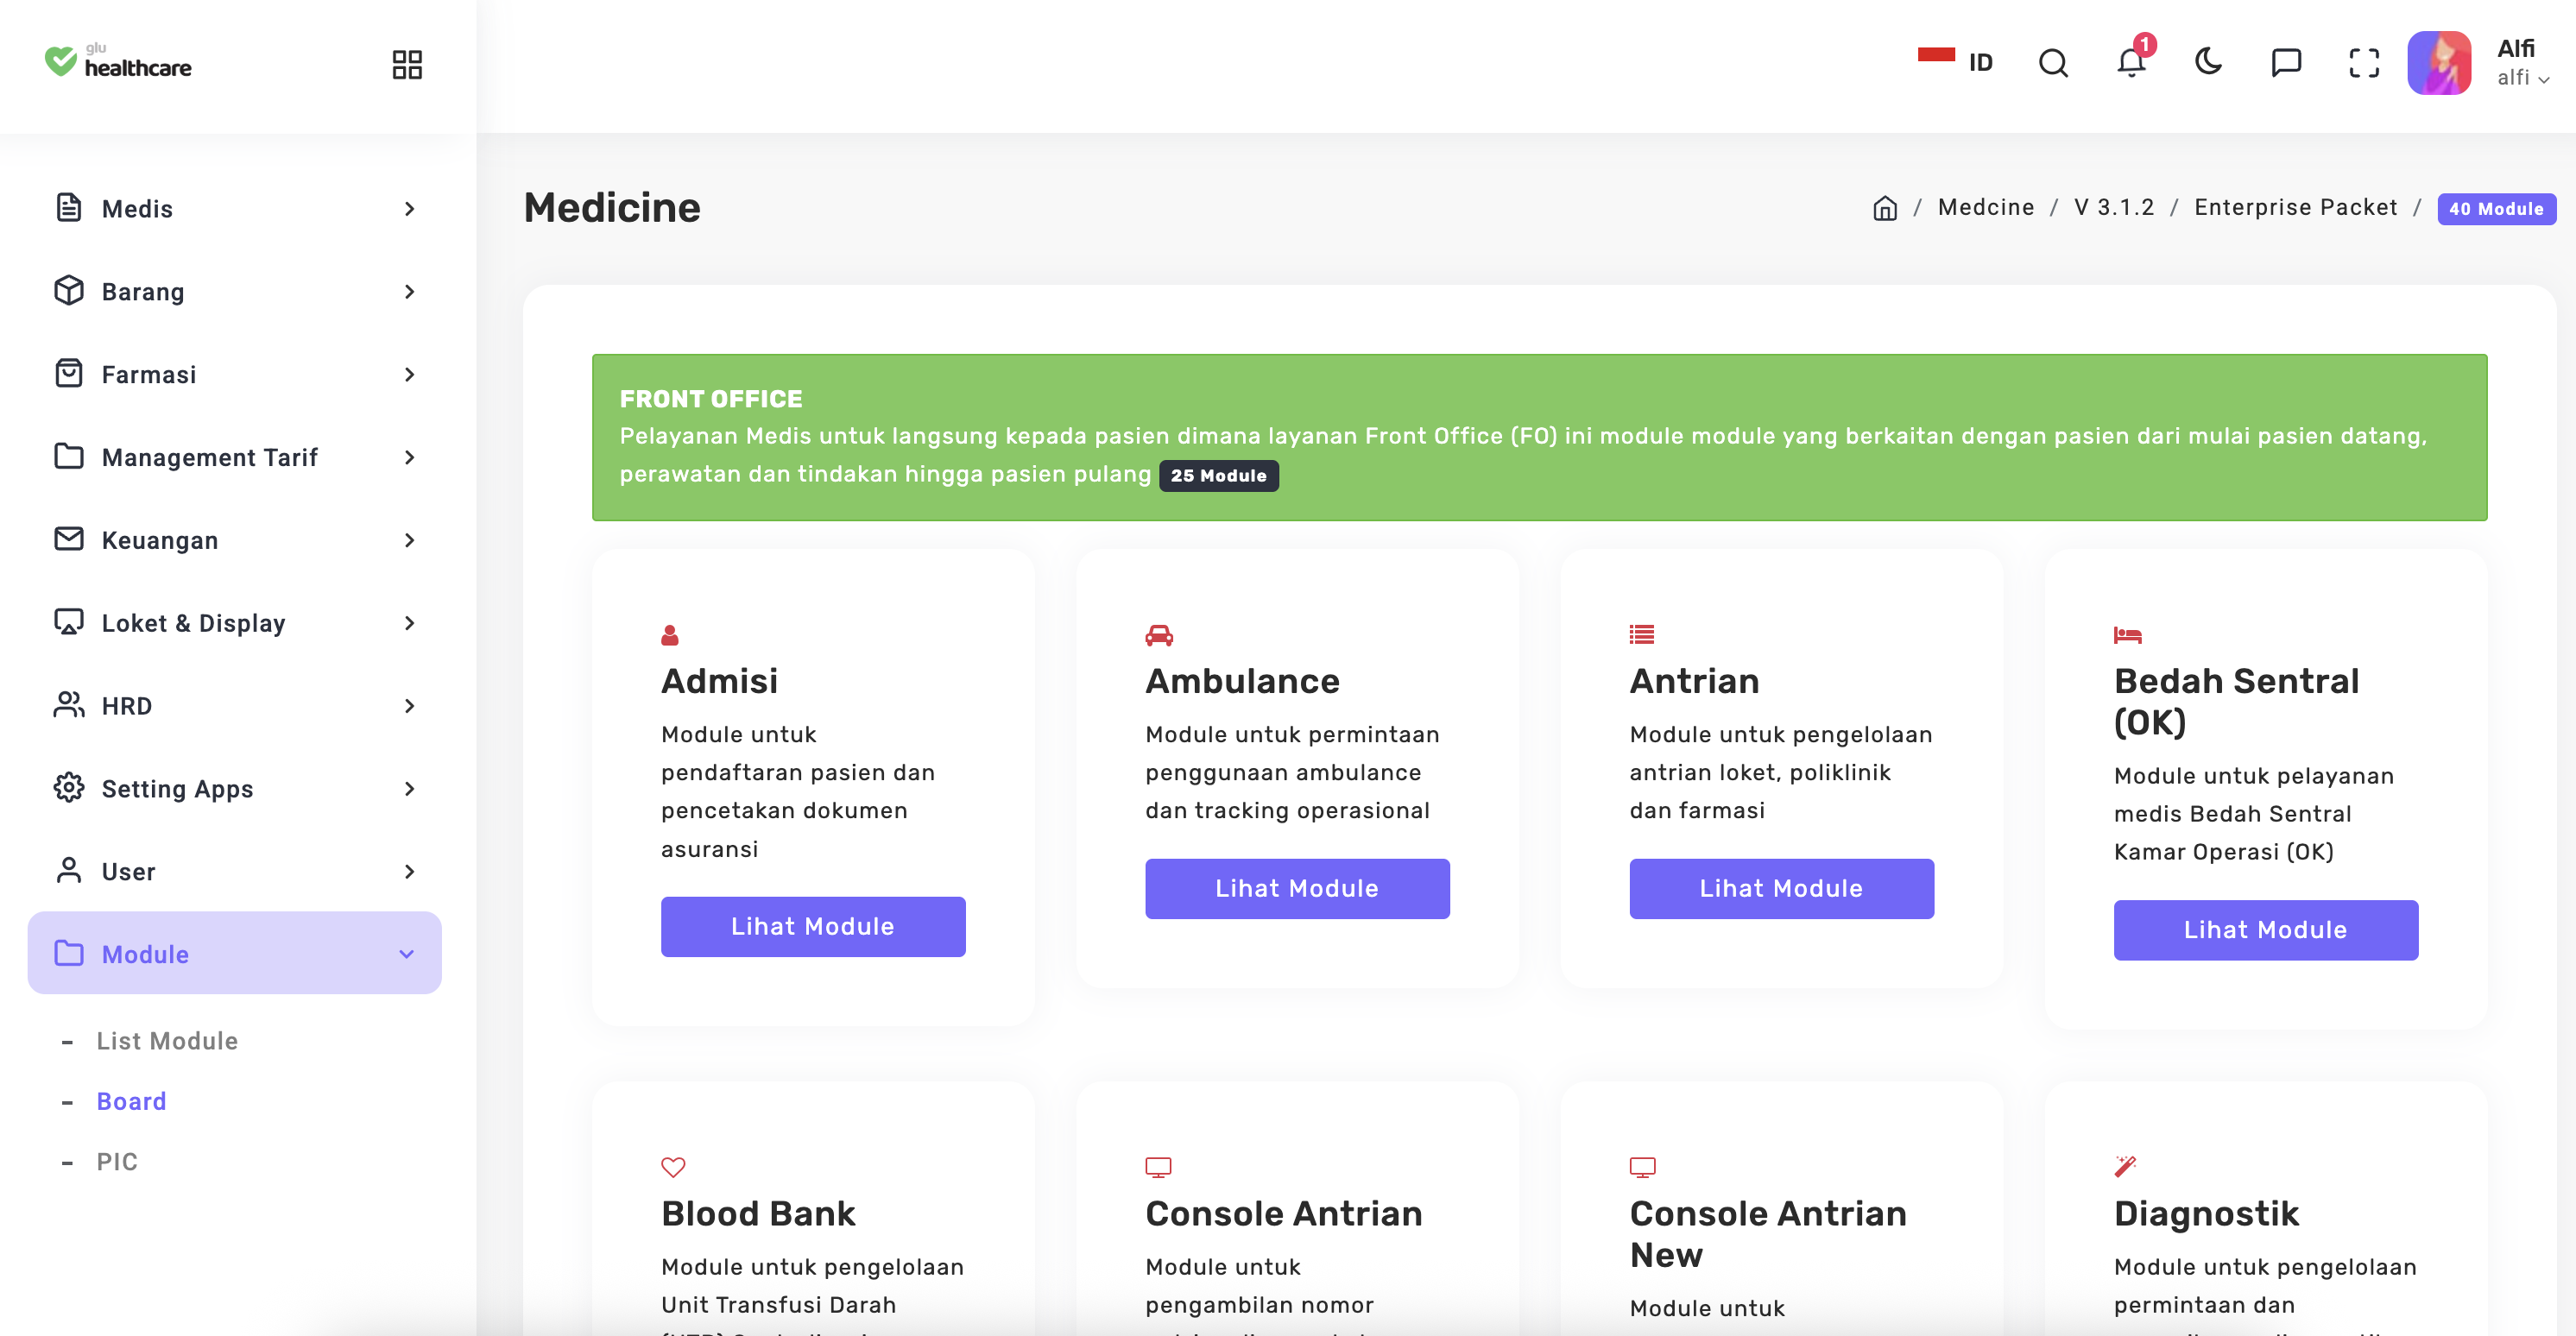Screen dimensions: 2576x1336
Task: Open the chat message icon
Action: [2286, 63]
